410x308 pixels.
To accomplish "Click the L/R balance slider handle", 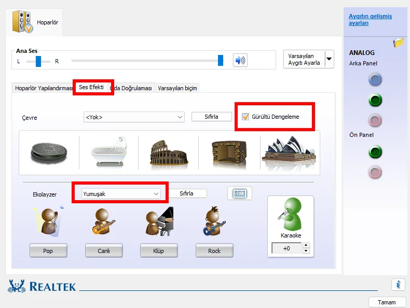I will 38,61.
